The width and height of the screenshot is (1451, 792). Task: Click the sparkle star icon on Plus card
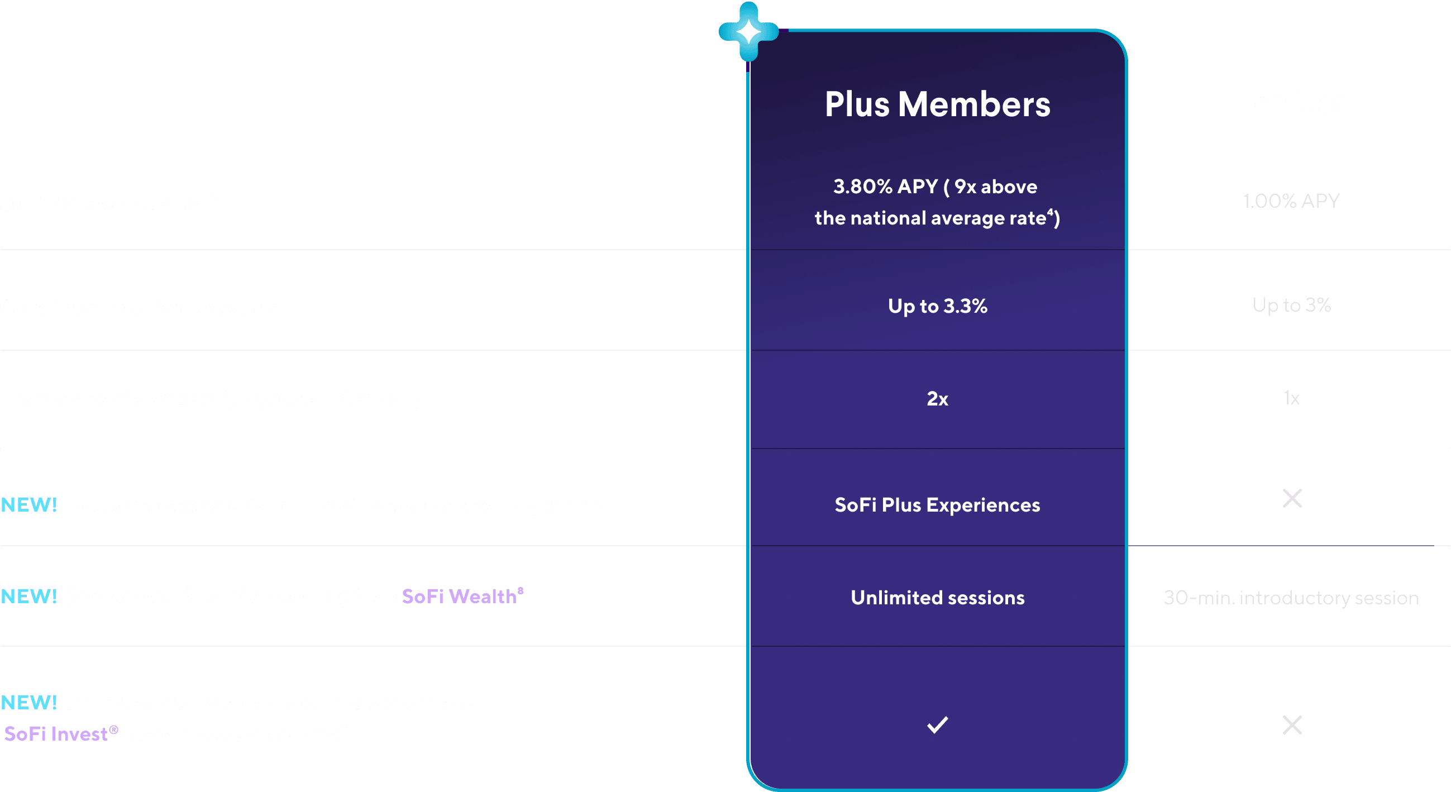click(x=748, y=31)
